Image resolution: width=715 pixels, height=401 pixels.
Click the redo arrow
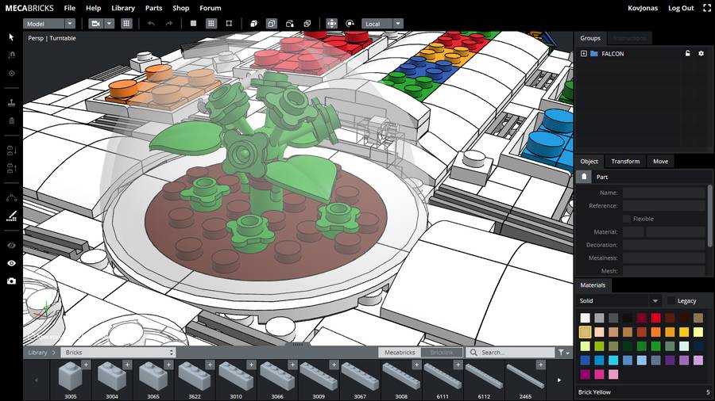(x=168, y=24)
